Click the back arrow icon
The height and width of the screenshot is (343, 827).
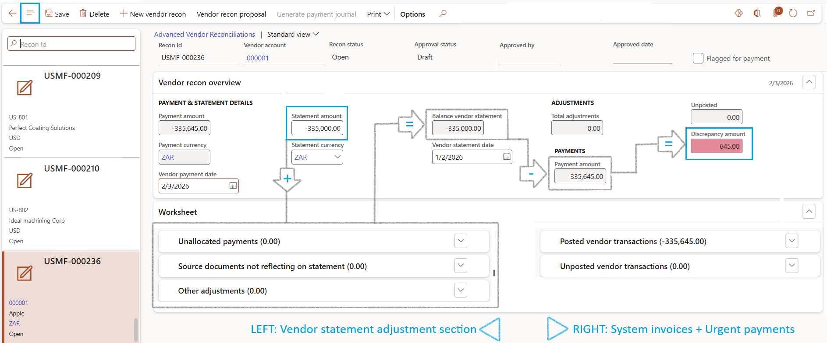point(12,14)
